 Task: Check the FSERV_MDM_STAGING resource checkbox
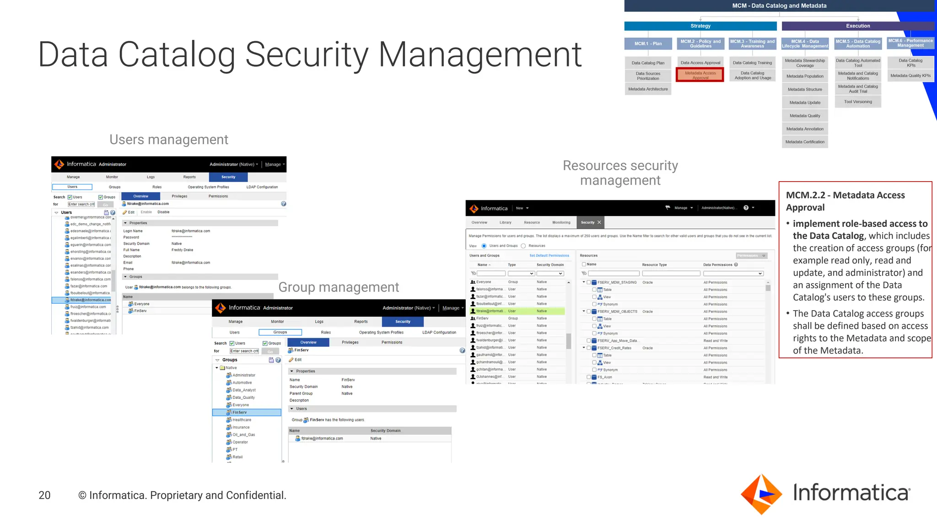[x=589, y=282]
